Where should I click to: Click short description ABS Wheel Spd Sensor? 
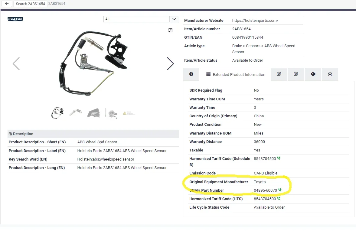tap(97, 142)
